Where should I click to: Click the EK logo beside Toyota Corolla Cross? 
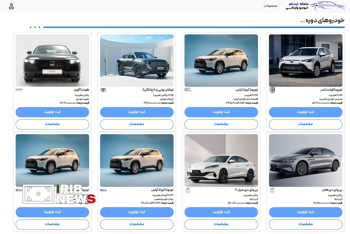tap(188, 90)
